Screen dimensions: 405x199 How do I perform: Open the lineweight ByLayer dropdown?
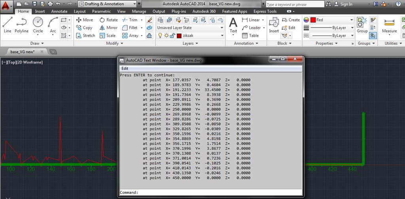coord(332,28)
